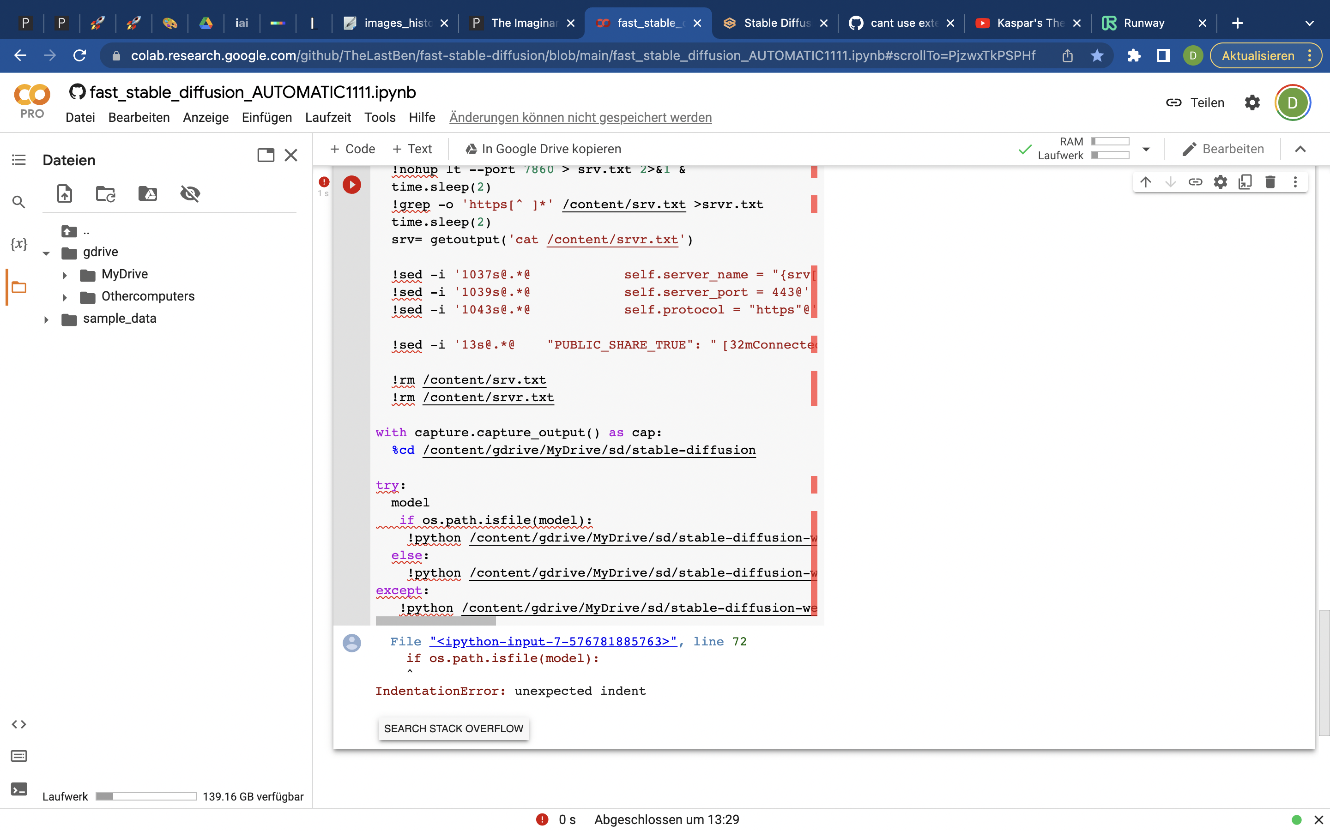The width and height of the screenshot is (1330, 831).
Task: Open search in the left sidebar
Action: click(18, 202)
